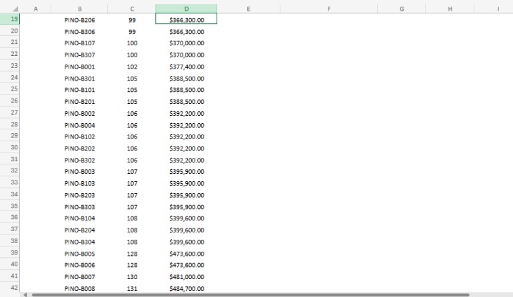Select column D header
Viewport: 513px width, 297px height.
point(186,9)
